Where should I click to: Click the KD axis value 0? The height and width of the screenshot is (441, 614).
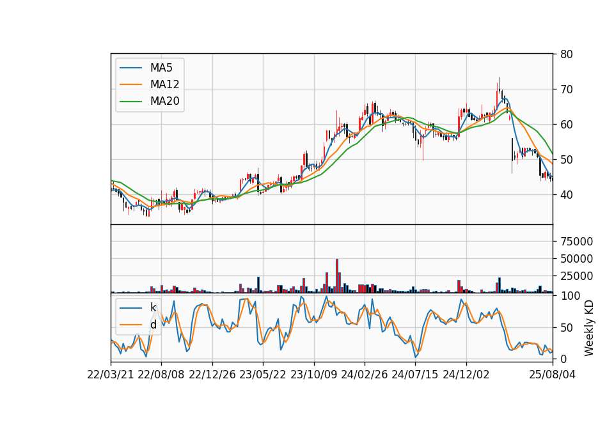(563, 359)
